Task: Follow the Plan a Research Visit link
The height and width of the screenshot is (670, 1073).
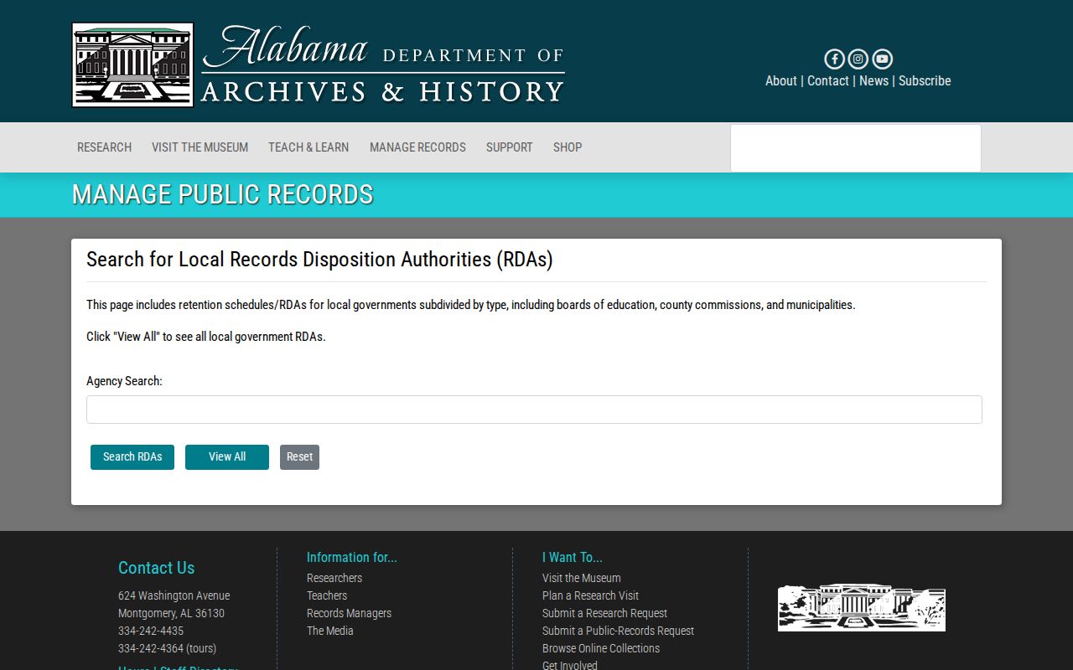Action: tap(590, 595)
